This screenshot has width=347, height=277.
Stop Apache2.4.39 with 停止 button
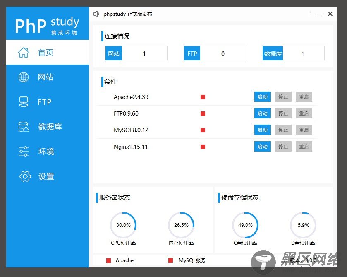pos(283,96)
